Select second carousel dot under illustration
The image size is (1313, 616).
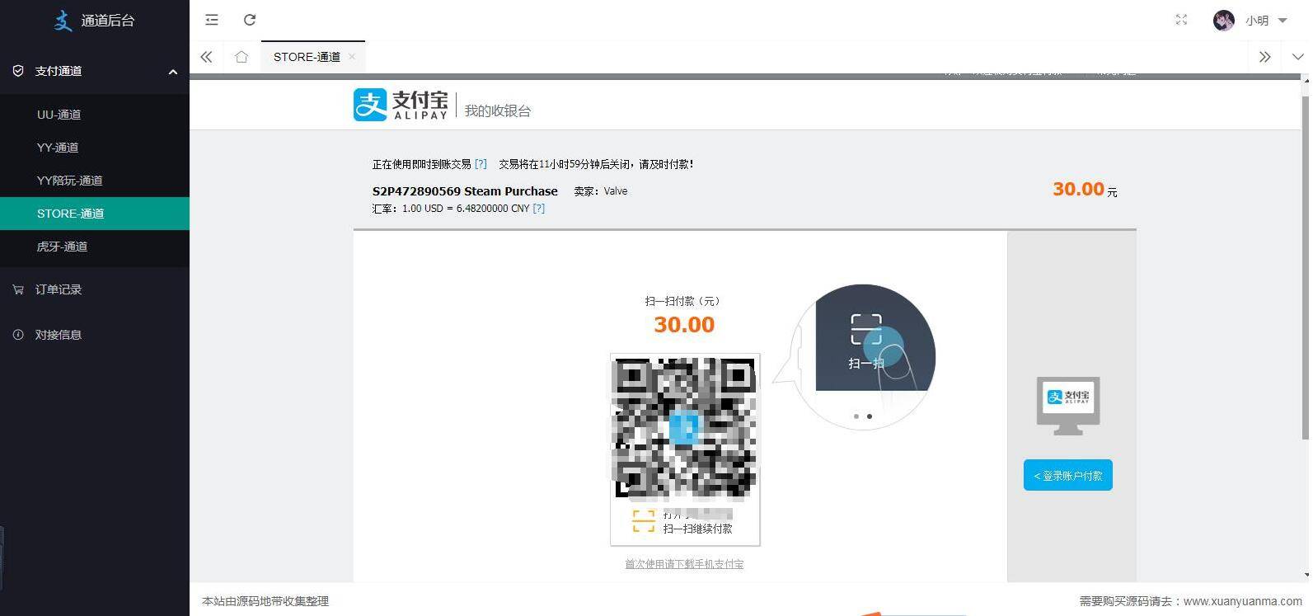(870, 416)
